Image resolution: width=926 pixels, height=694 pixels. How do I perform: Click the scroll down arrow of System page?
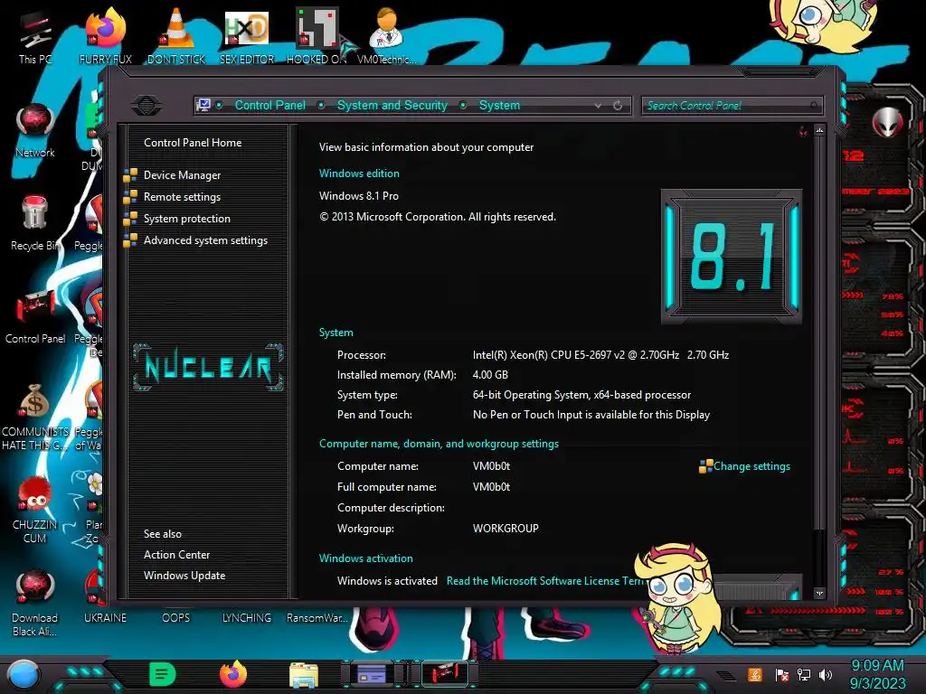[x=819, y=593]
